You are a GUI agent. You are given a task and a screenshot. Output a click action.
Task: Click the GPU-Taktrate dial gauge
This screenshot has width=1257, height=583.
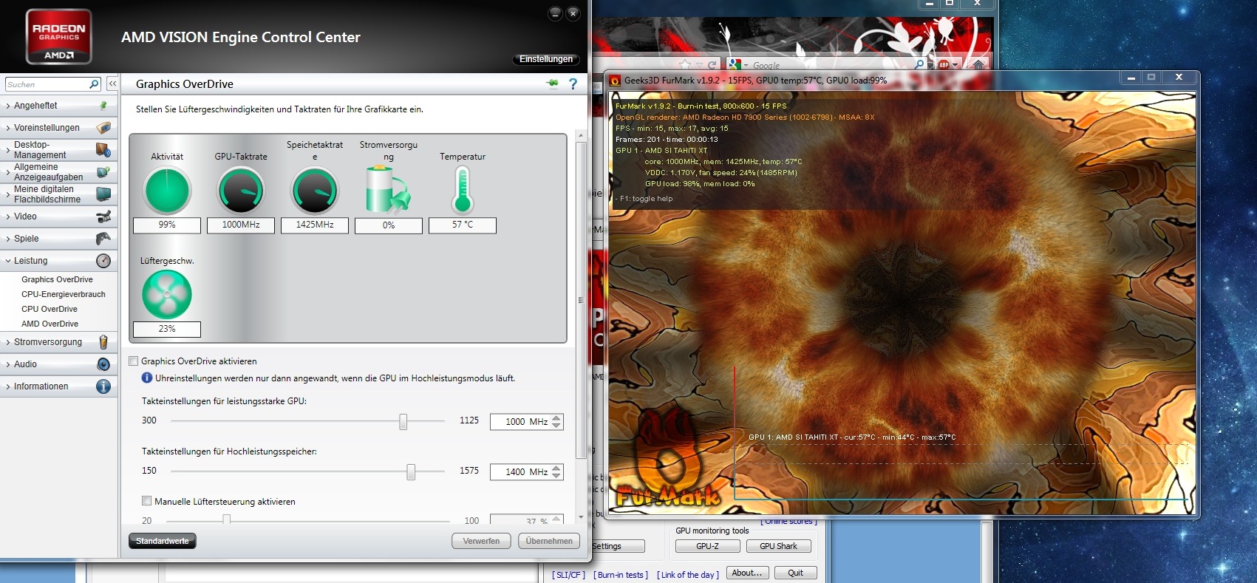point(241,191)
